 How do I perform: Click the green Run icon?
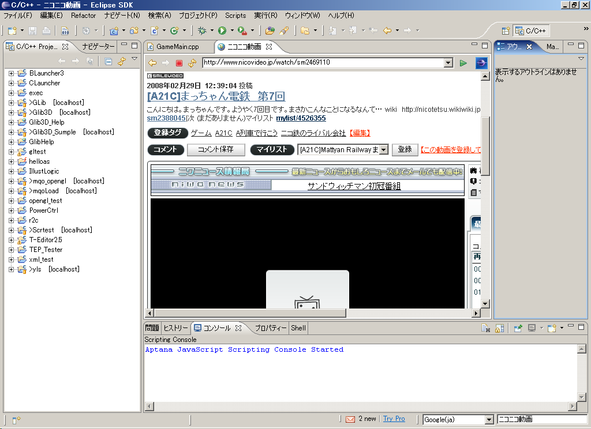click(x=222, y=31)
